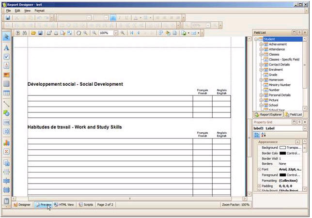
Task: Open the zoom percentage dropdown
Action: 115,33
